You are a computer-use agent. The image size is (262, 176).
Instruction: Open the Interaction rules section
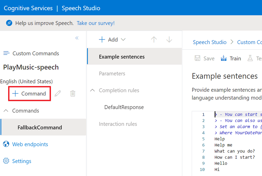[118, 124]
